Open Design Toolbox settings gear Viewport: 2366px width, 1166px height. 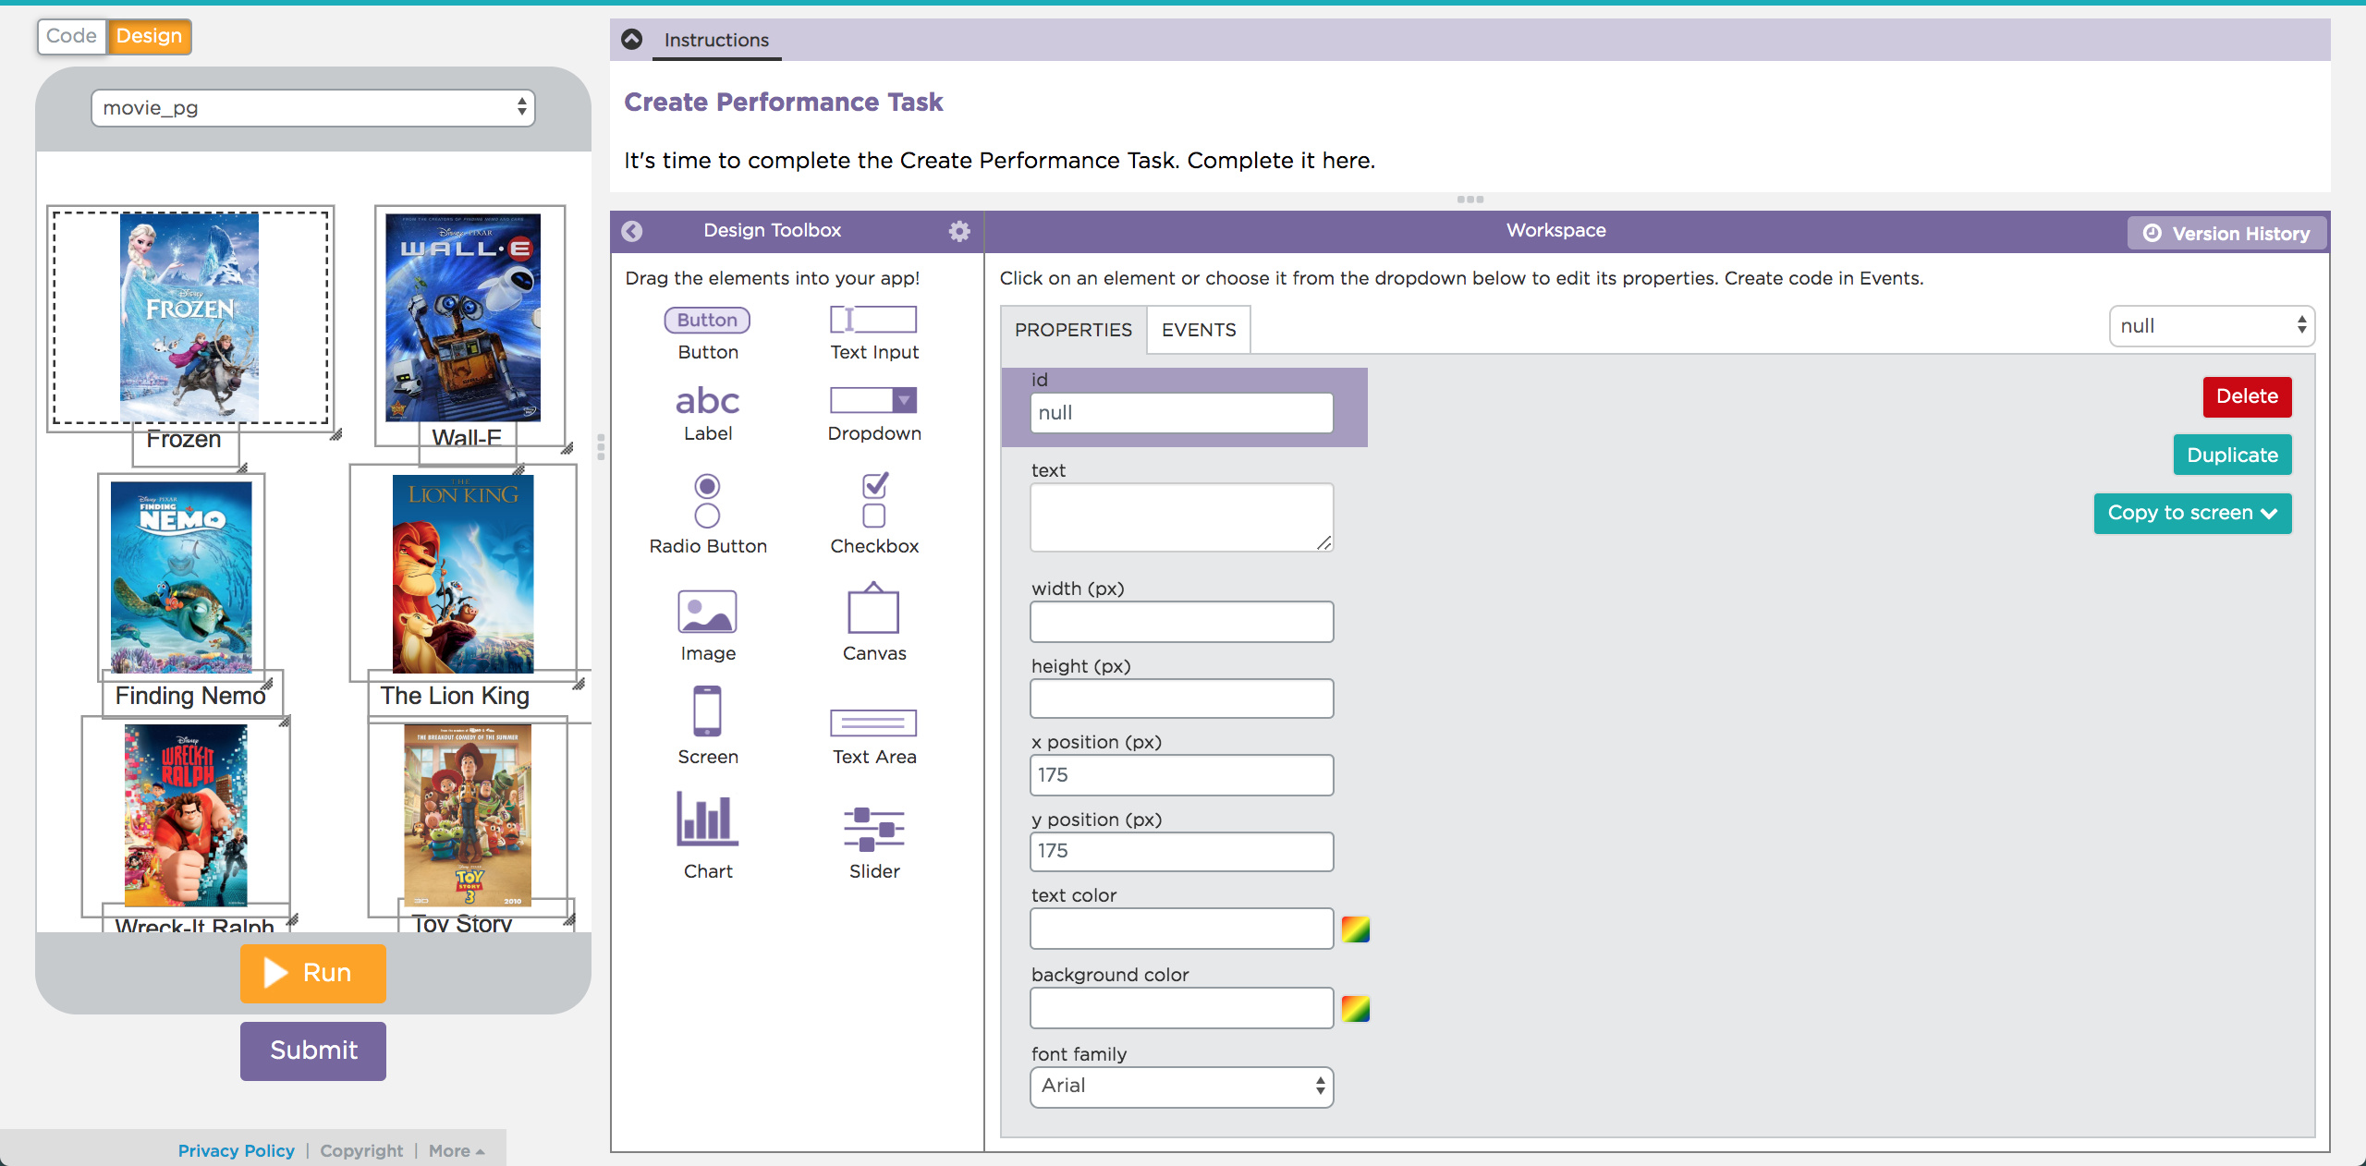tap(959, 231)
